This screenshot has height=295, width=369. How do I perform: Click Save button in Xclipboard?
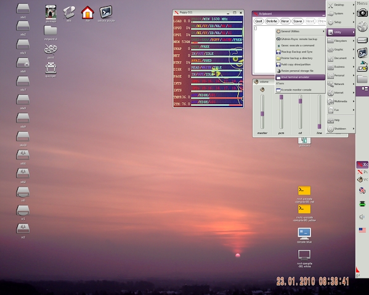298,21
